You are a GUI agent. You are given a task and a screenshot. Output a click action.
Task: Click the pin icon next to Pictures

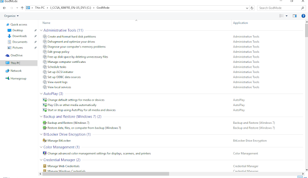35,47
